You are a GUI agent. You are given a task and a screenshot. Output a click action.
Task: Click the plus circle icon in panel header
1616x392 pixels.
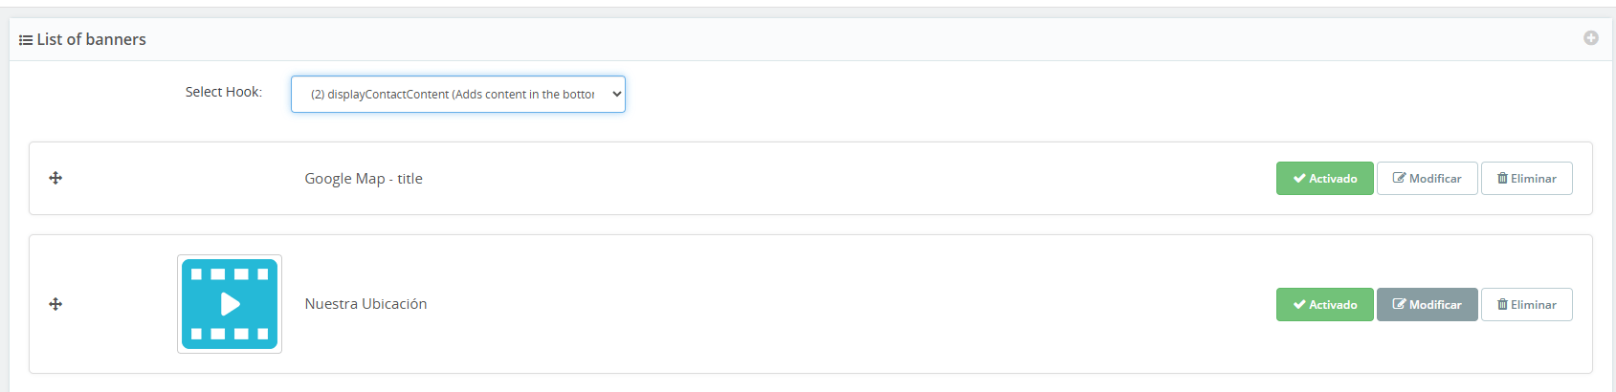click(1590, 38)
